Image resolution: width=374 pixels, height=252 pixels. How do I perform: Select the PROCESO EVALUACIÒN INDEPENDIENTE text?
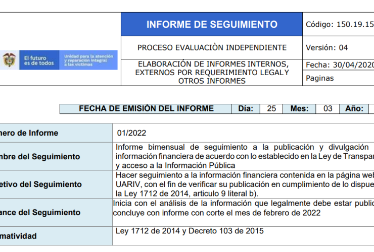[x=212, y=47]
